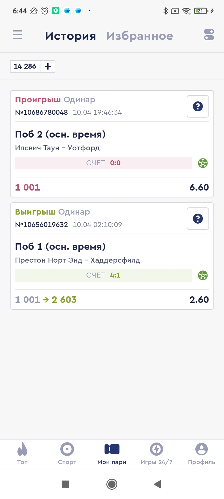Screen dimensions: 224x499
Task: Click the 14 286 balance field
Action: coord(25,66)
